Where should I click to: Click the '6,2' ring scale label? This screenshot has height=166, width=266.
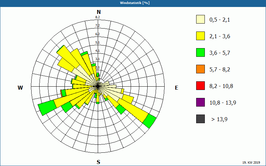click(x=97, y=34)
